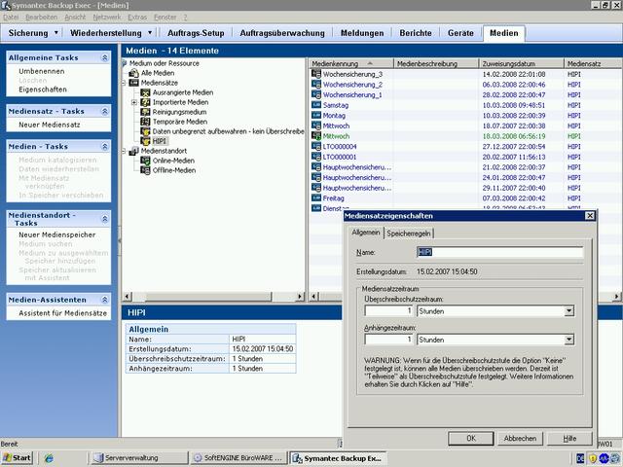
Task: Click the tree pane horizontal scrollbar
Action: point(214,296)
